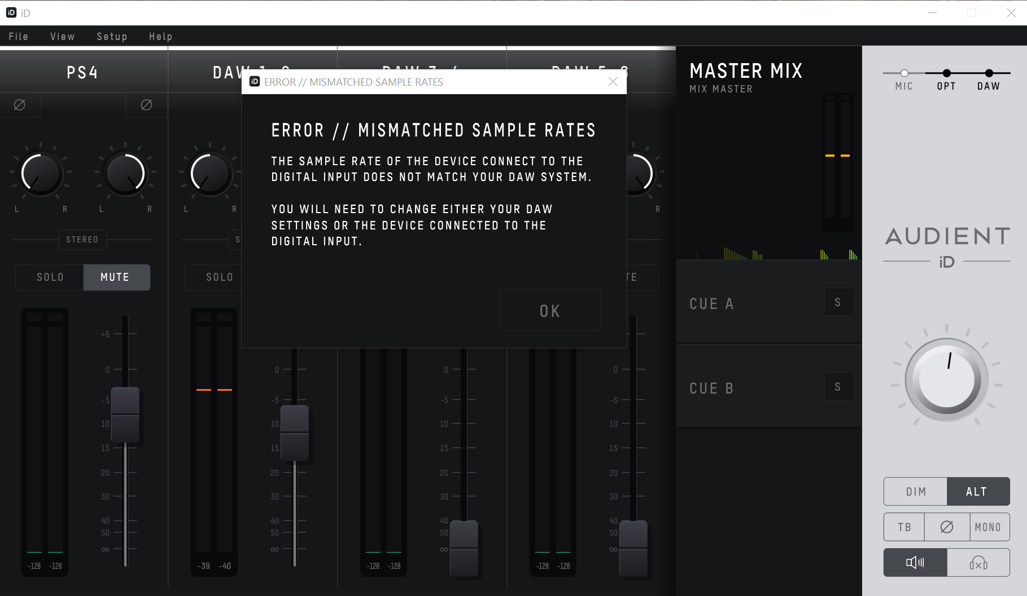Toggle the STEREO link on PS4
This screenshot has width=1027, height=596.
tap(82, 240)
